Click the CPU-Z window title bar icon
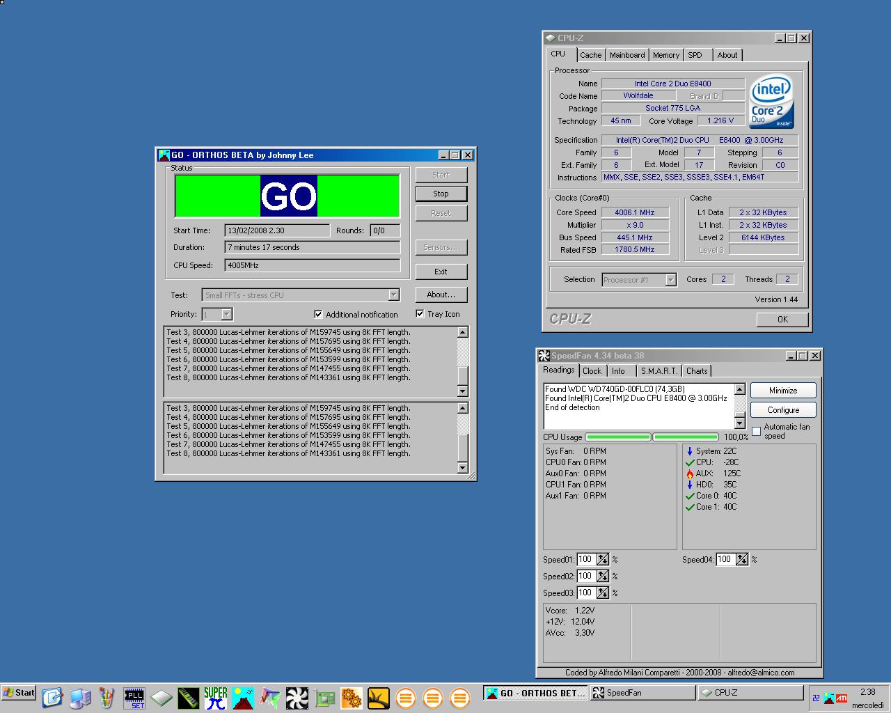 pyautogui.click(x=551, y=38)
